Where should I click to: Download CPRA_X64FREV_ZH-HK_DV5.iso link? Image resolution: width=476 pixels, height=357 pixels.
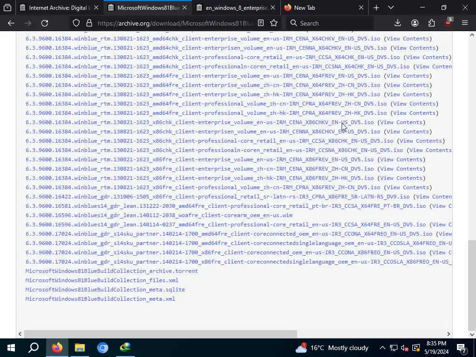click(206, 113)
